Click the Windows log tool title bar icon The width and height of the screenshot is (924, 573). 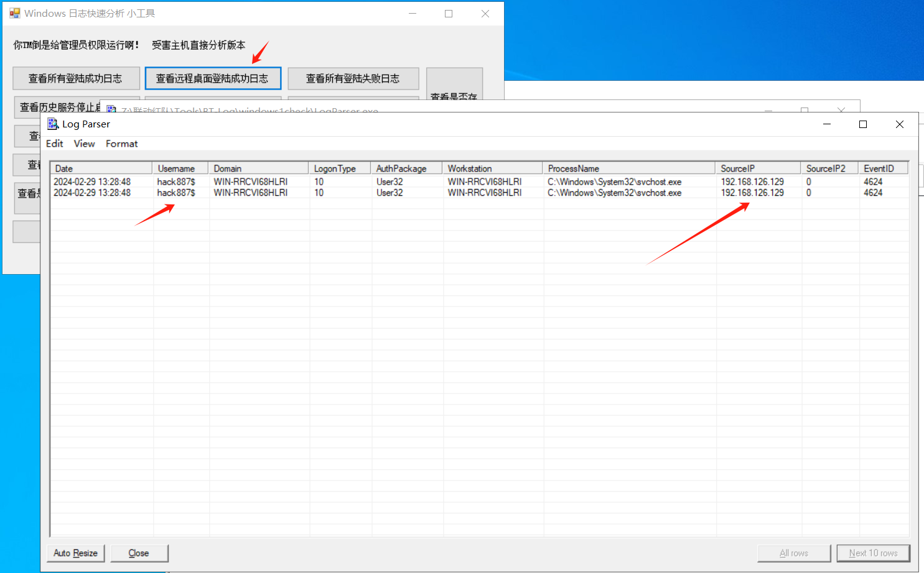[15, 13]
